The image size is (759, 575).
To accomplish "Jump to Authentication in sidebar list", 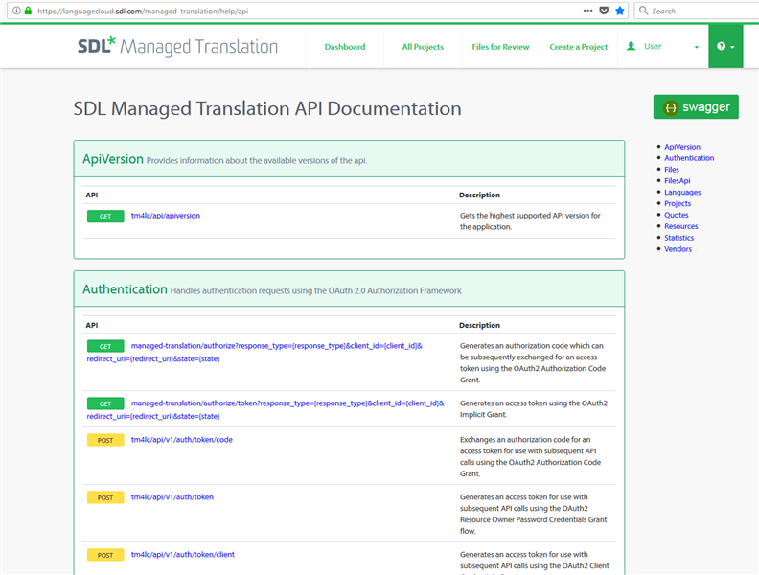I will click(689, 158).
